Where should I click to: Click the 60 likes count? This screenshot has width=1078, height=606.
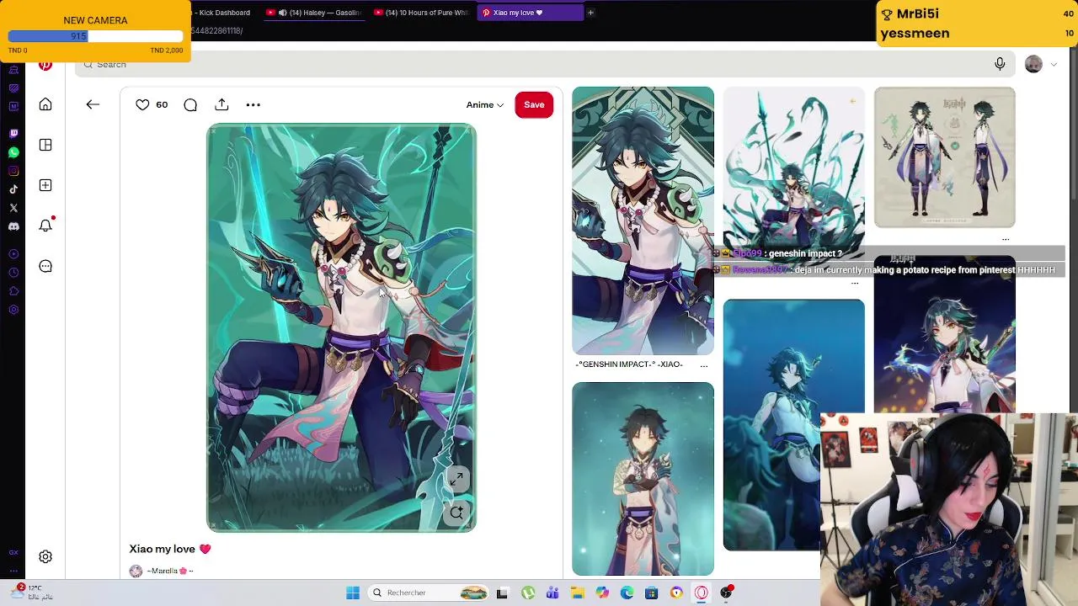click(x=162, y=105)
